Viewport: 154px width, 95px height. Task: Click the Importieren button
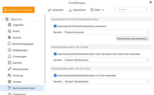pyautogui.click(x=77, y=10)
